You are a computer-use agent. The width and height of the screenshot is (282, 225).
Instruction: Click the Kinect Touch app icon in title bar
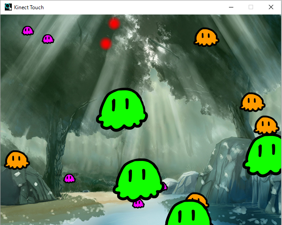(8, 7)
